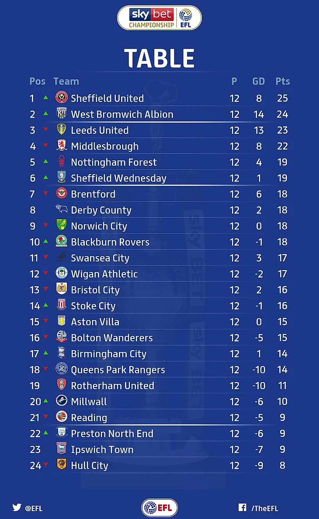319x519 pixels.
Task: Click green up arrow beside Sheffield United
Action: tap(46, 98)
